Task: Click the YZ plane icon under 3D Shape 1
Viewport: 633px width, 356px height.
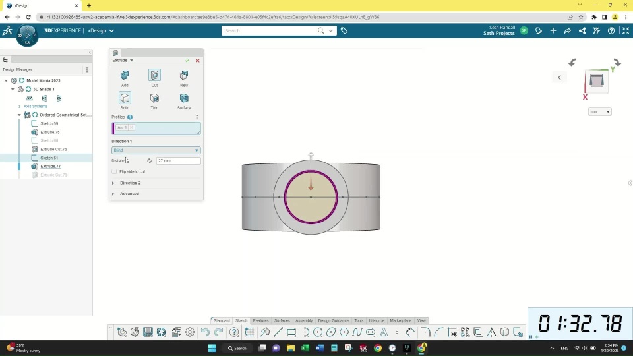Action: (44, 98)
